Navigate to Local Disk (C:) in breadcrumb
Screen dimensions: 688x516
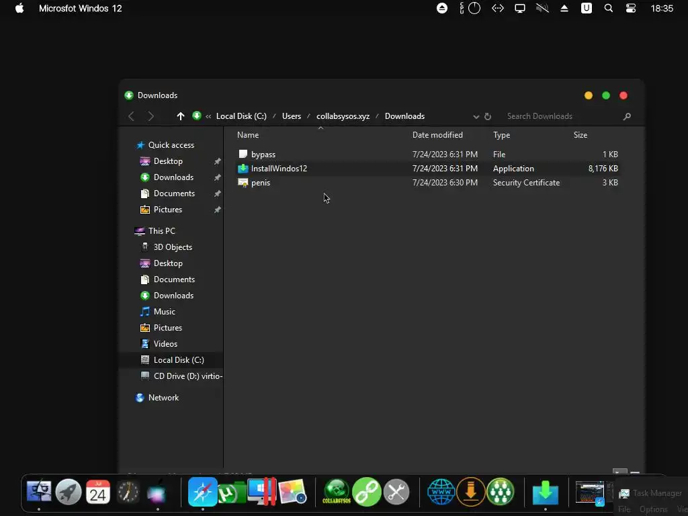pyautogui.click(x=241, y=116)
